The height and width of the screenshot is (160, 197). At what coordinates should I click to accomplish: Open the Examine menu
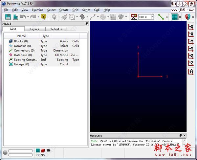pos(37,10)
